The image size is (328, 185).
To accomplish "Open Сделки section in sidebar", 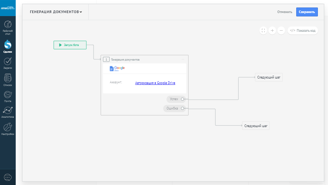I will (7, 47).
